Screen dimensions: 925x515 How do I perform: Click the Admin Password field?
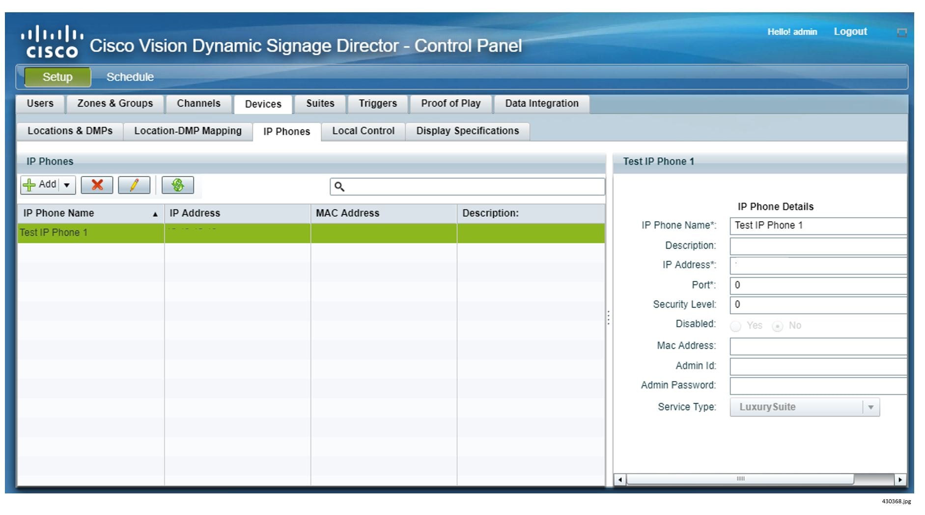(x=818, y=386)
